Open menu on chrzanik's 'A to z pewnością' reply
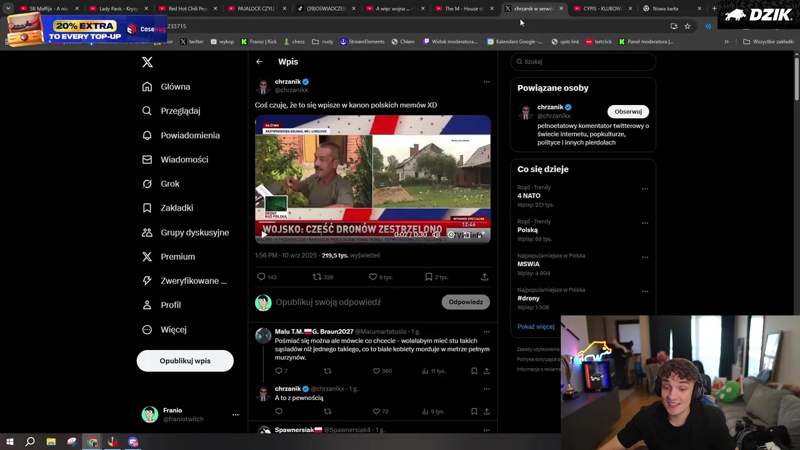Image resolution: width=800 pixels, height=450 pixels. coord(487,389)
